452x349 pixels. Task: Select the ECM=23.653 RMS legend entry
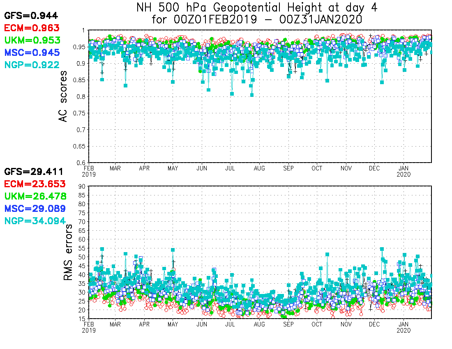point(35,184)
